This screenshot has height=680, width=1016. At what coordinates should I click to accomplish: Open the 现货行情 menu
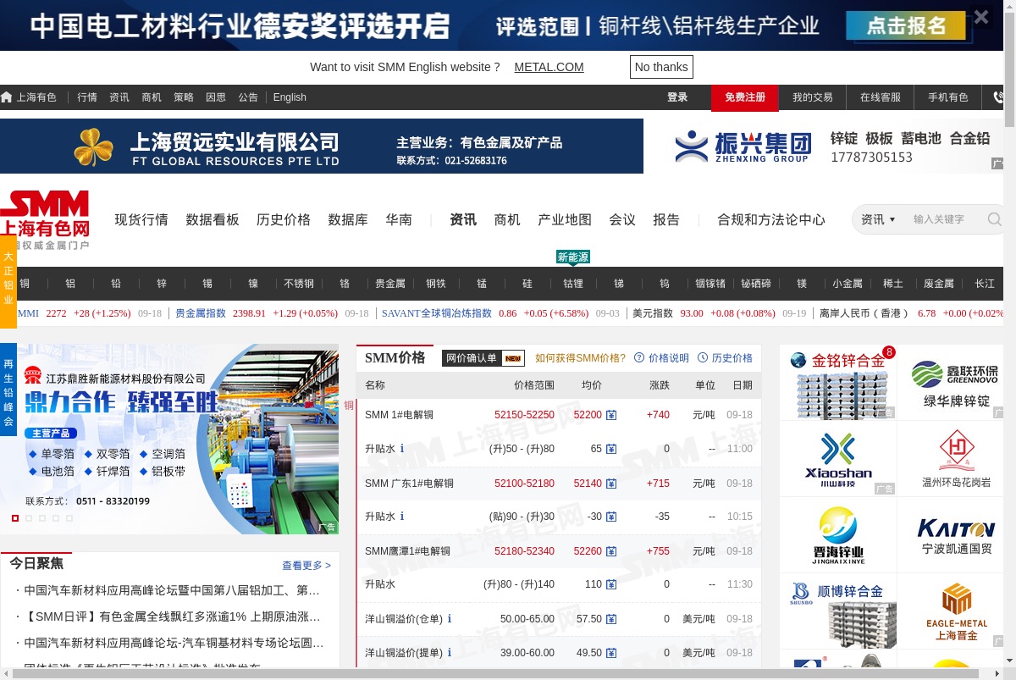pyautogui.click(x=141, y=219)
